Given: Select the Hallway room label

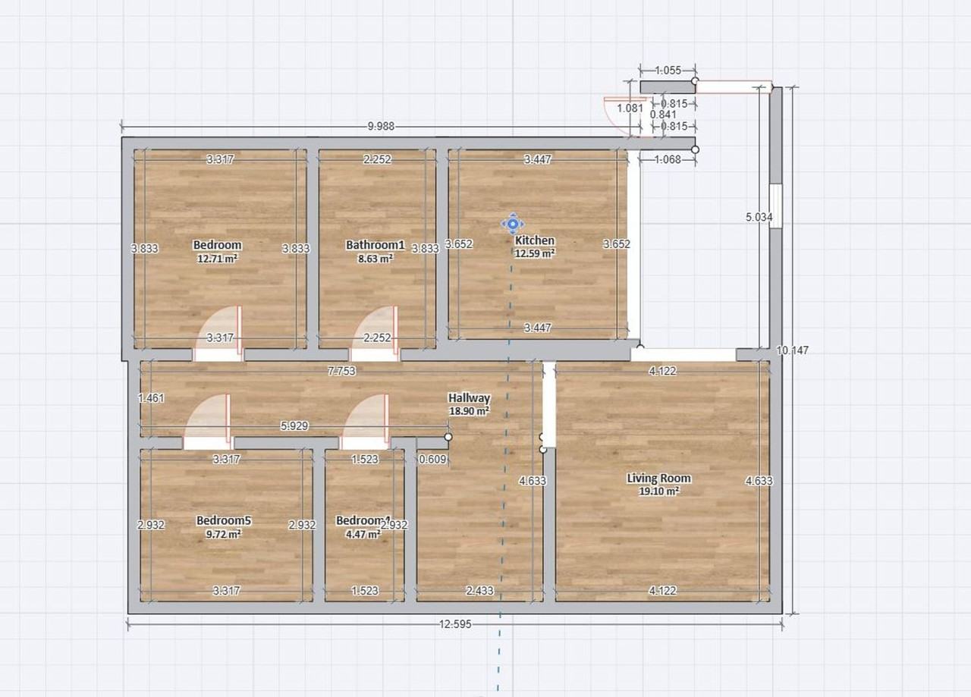Looking at the screenshot, I should pyautogui.click(x=469, y=397).
